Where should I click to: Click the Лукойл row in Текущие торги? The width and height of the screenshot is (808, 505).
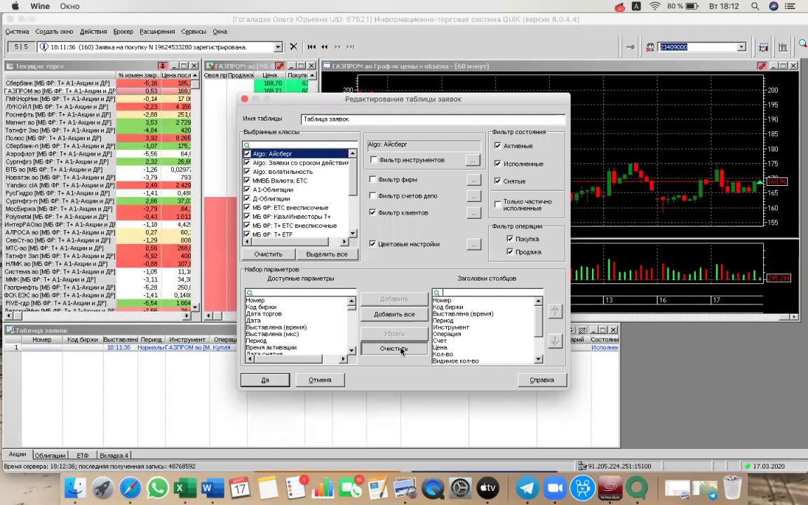[98, 107]
